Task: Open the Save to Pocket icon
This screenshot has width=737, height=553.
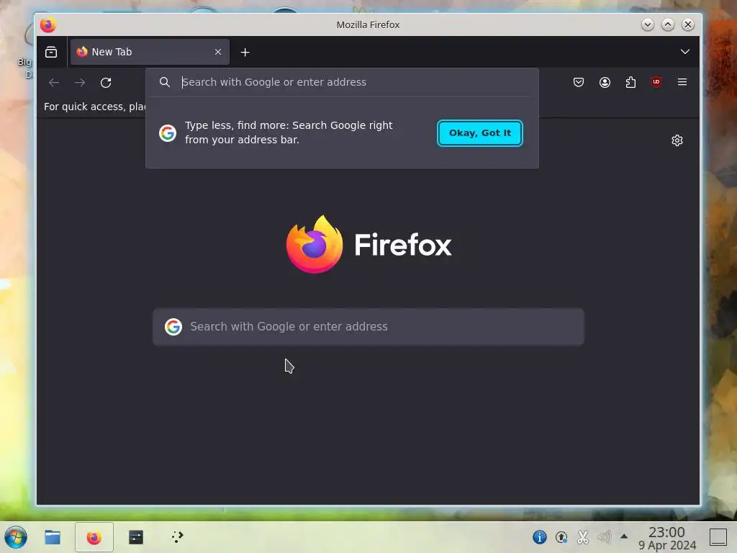Action: (579, 82)
